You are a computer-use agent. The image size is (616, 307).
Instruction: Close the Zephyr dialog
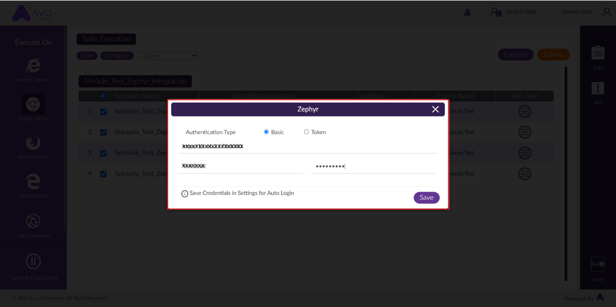(435, 109)
